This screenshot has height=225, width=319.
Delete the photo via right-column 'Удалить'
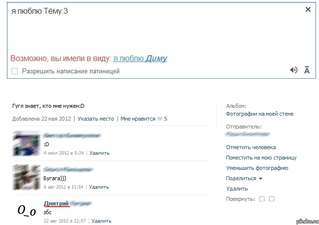(237, 189)
